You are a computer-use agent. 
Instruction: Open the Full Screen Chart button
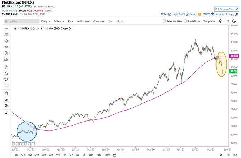tap(226, 9)
